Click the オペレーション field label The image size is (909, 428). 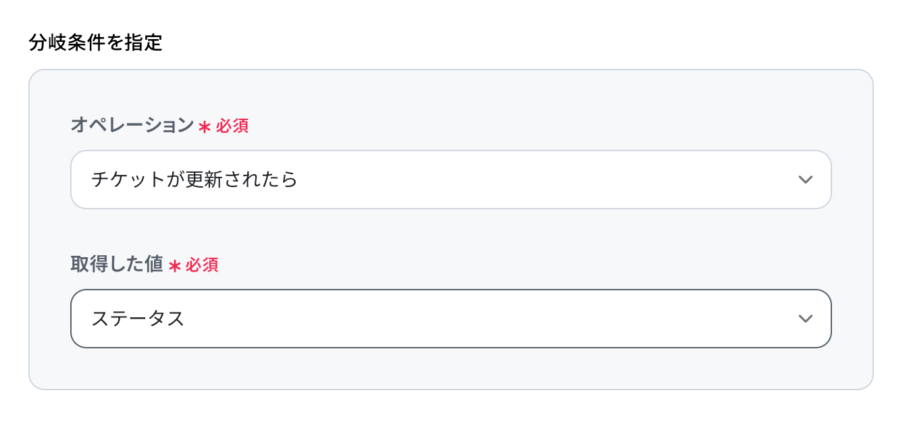(x=132, y=126)
